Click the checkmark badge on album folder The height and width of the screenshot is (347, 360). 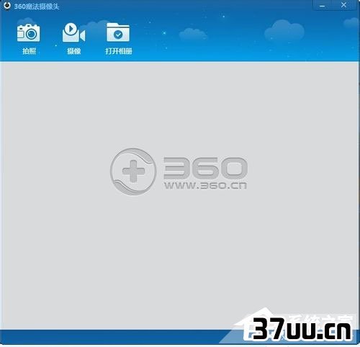(x=118, y=35)
